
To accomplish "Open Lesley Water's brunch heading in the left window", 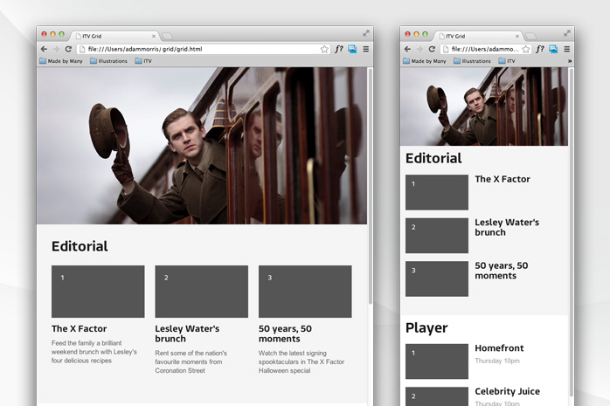I will (187, 334).
